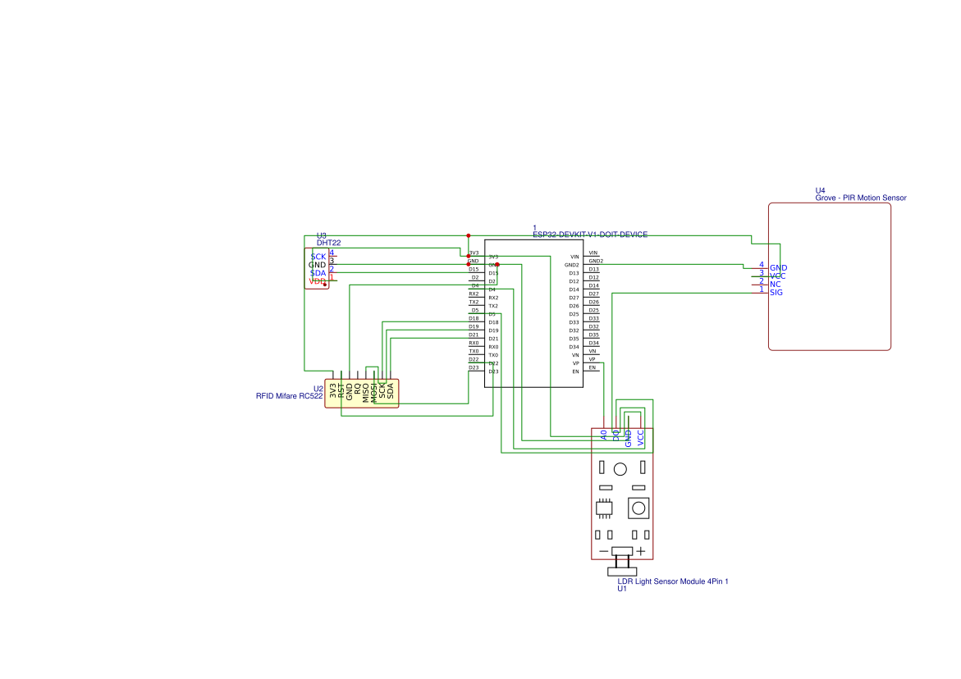
Task: Select the ESP32-DEVKIT-V1-DOIT-DEVICE title label
Action: click(590, 235)
